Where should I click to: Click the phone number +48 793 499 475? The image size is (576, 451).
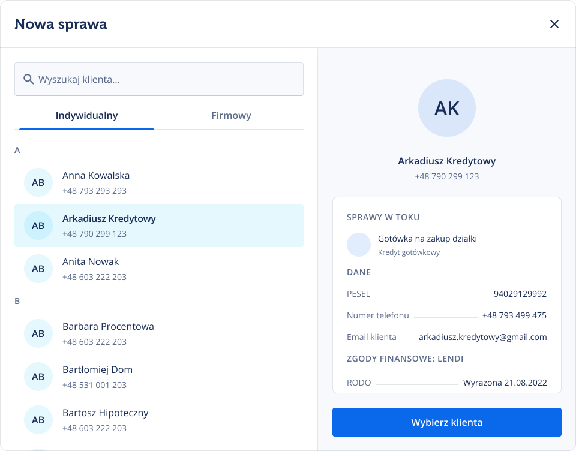(514, 315)
